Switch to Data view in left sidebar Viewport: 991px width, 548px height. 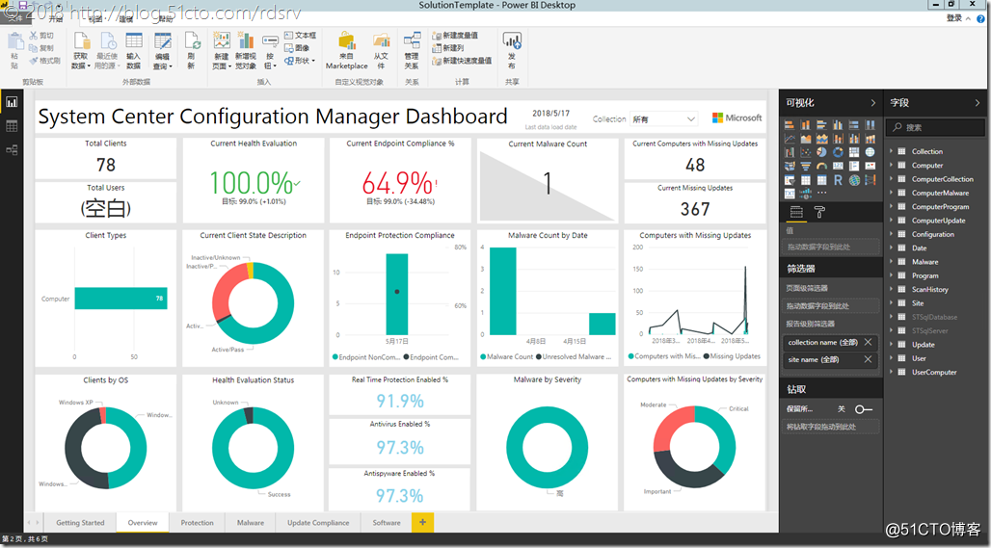coord(12,125)
